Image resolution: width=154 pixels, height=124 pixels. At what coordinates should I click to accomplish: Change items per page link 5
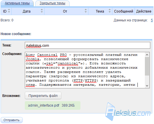tap(152, 20)
